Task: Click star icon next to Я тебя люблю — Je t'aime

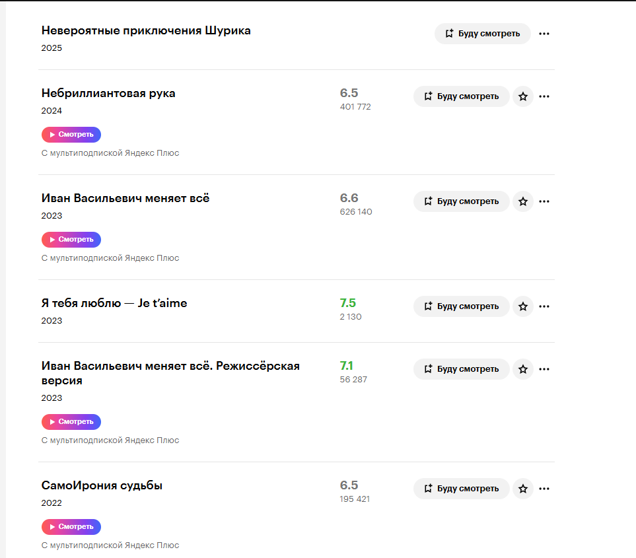Action: [x=523, y=306]
